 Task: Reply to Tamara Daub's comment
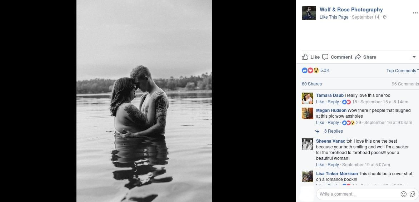pyautogui.click(x=333, y=102)
